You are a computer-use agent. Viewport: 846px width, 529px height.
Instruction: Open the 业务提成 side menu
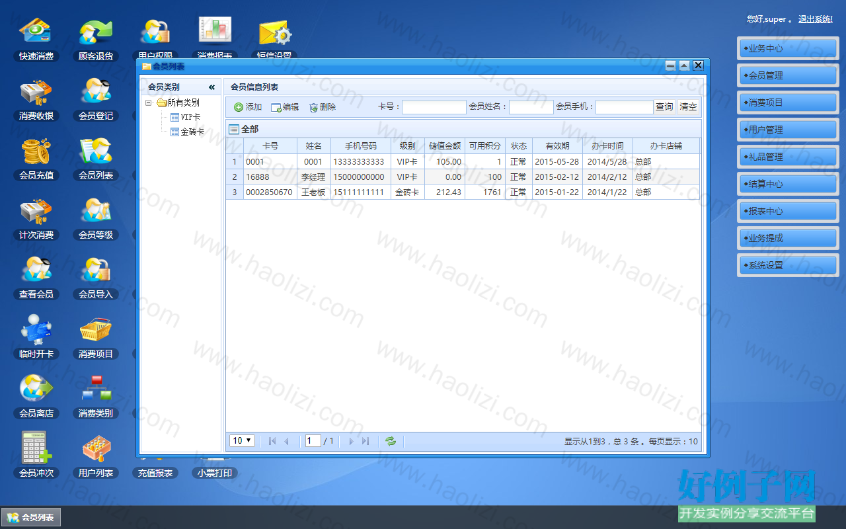(x=788, y=238)
